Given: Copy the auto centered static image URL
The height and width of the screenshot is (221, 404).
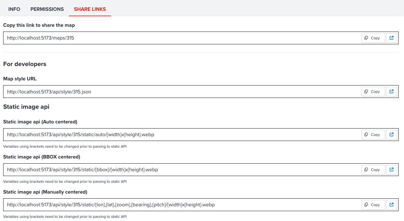Looking at the screenshot, I should (x=373, y=134).
